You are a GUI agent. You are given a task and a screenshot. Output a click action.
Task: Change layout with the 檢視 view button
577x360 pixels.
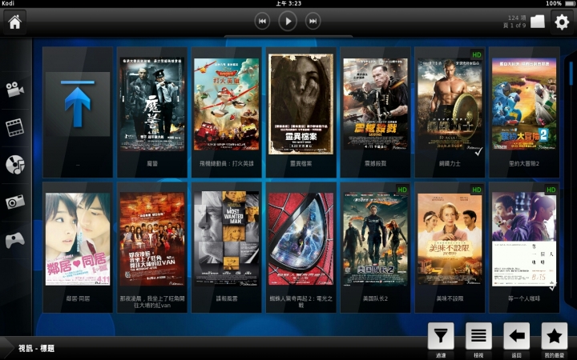[478, 336]
